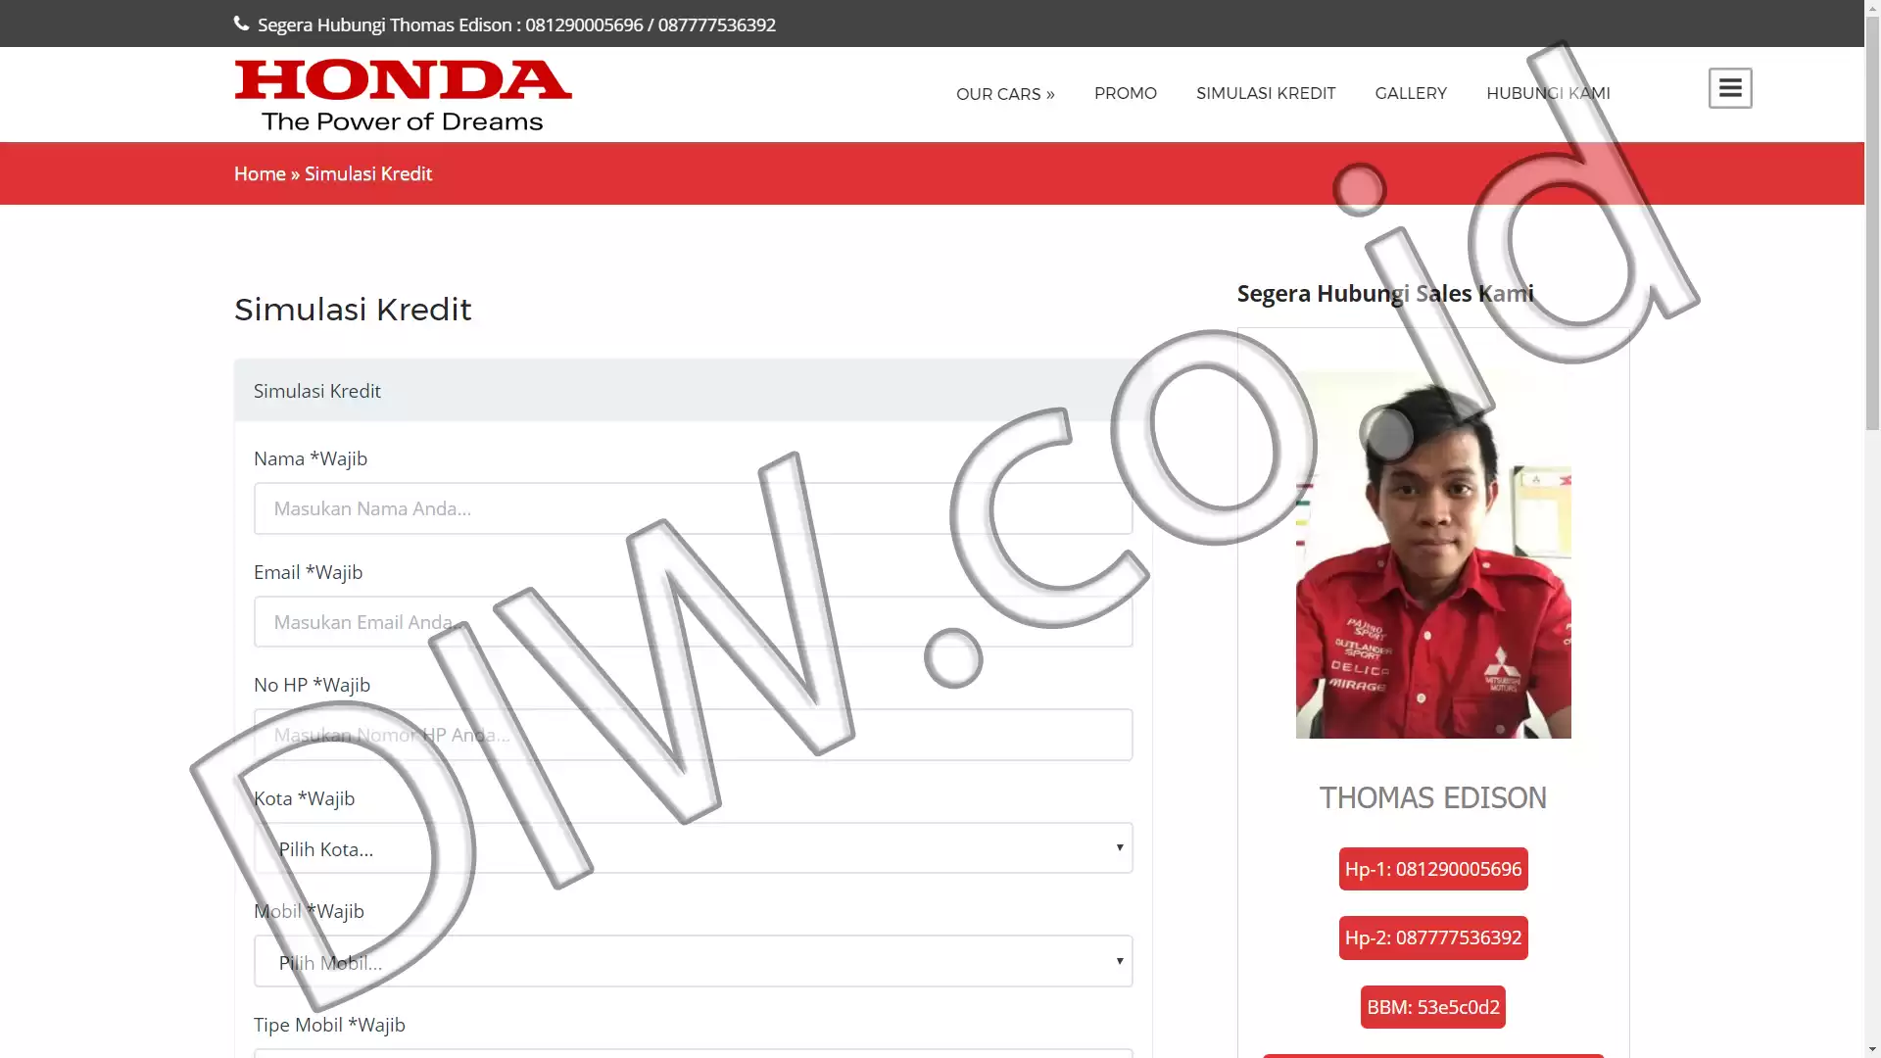Open the GALLERY page

1411,93
